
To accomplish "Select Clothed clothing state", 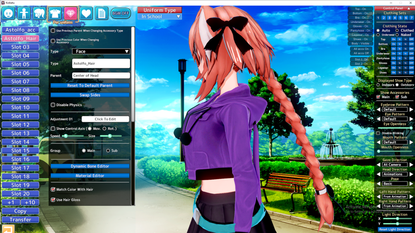I will click(x=397, y=31).
